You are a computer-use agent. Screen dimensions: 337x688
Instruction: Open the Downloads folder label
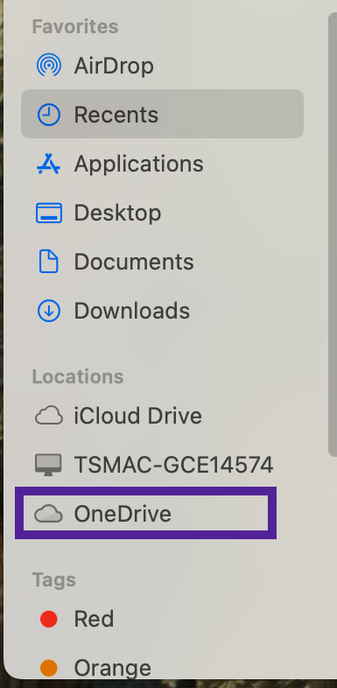(x=131, y=311)
